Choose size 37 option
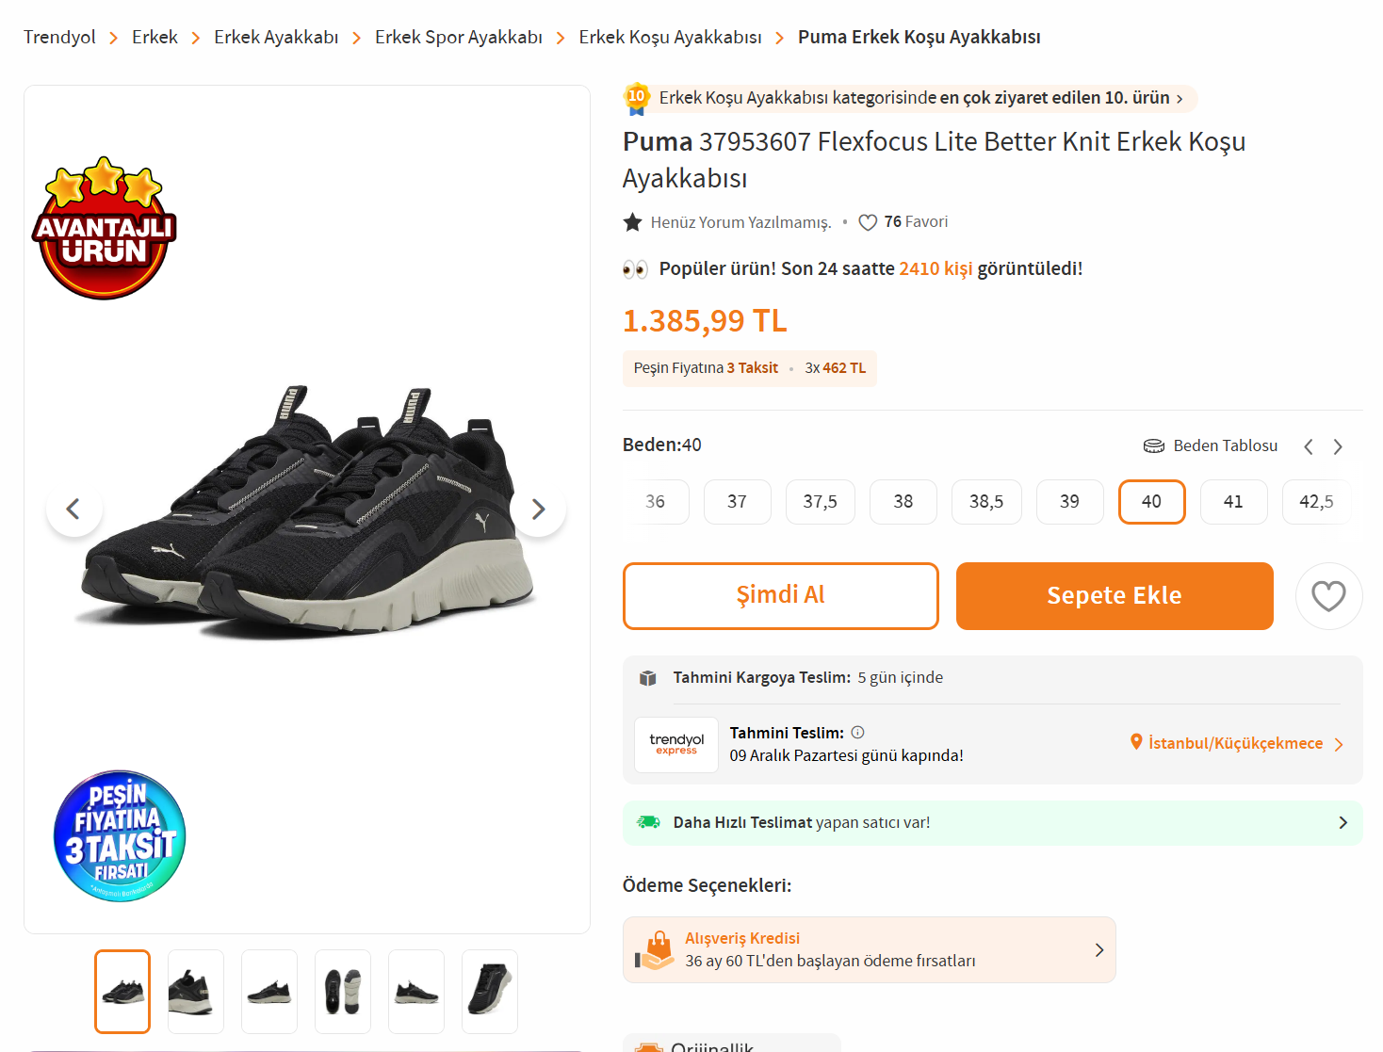The image size is (1383, 1052). click(737, 502)
